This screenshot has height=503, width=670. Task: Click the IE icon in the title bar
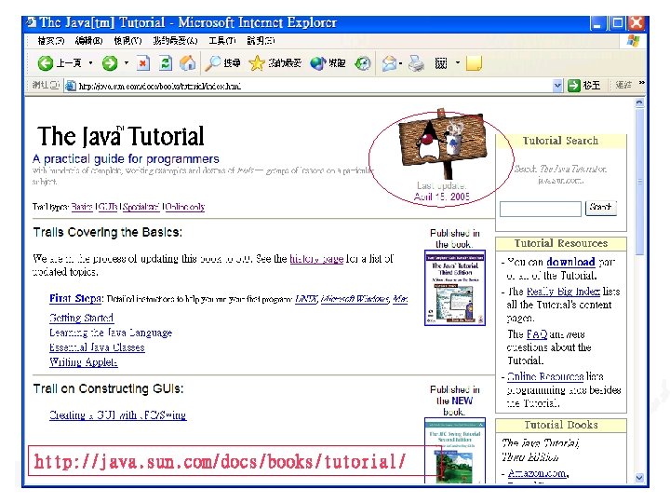[32, 21]
